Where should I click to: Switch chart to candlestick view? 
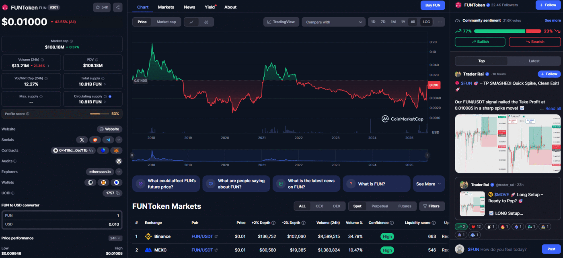point(206,22)
